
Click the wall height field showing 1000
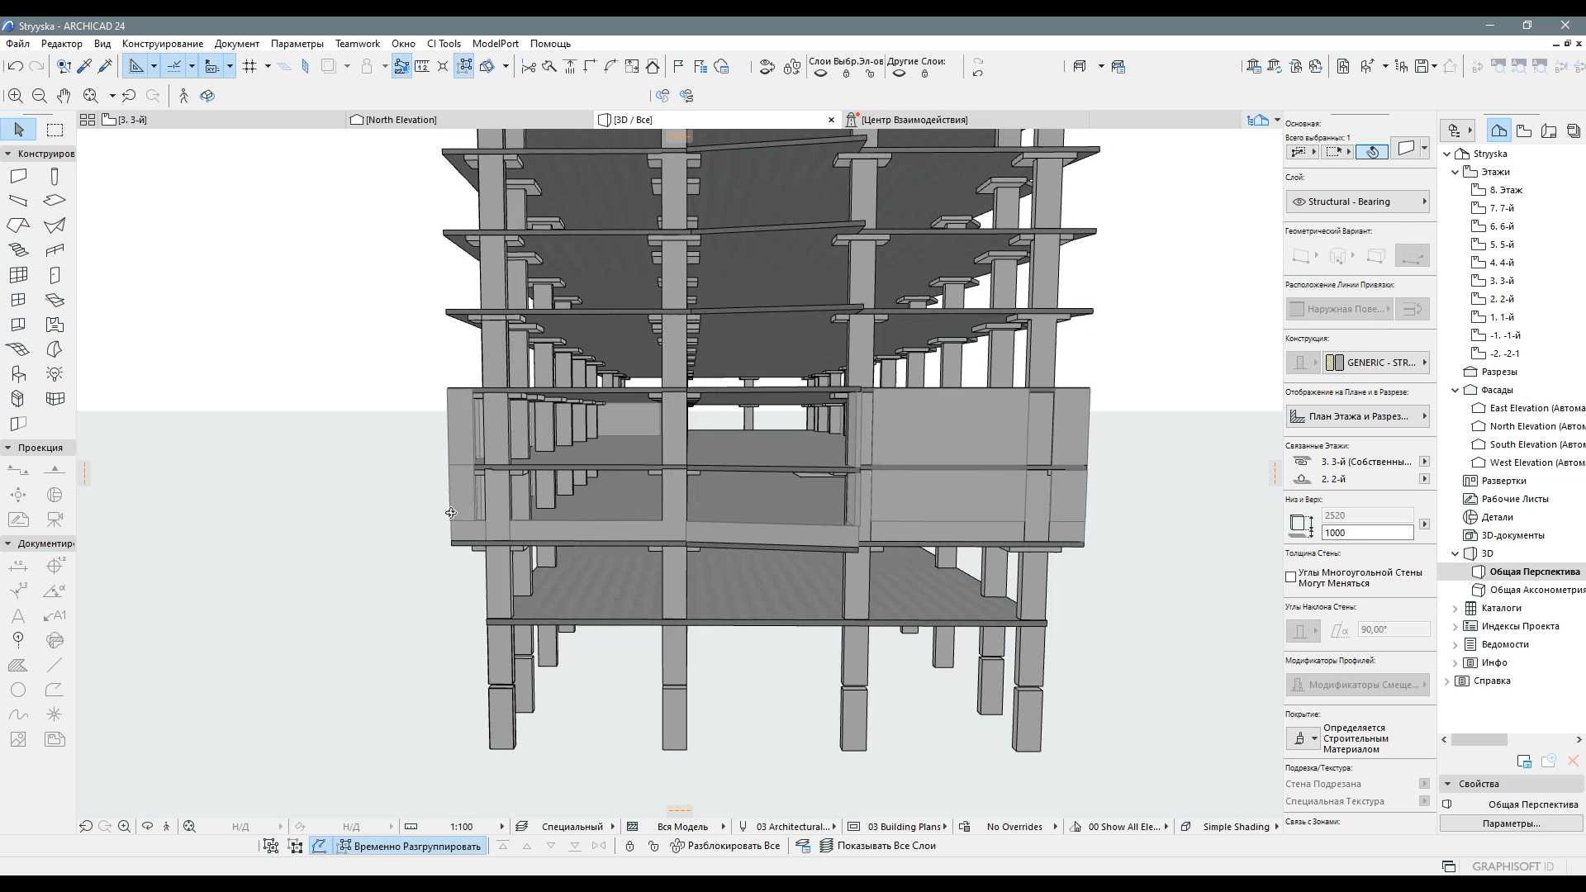point(1367,533)
